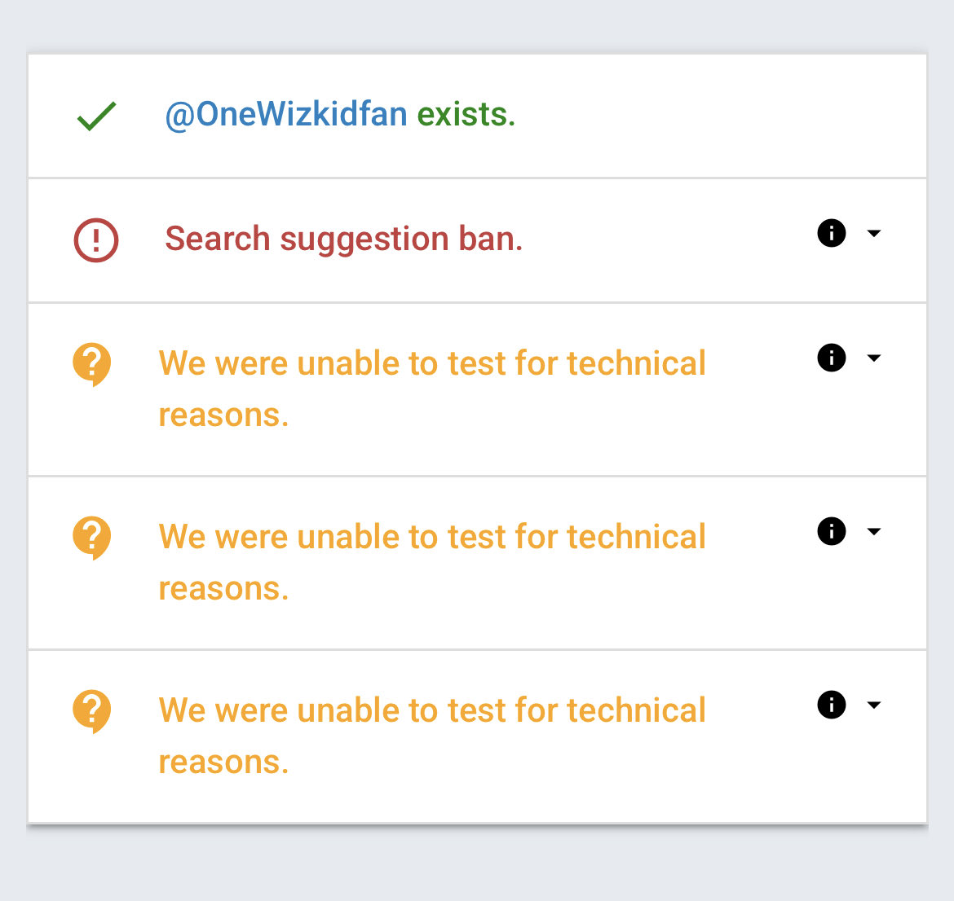Screen dimensions: 954x901
Task: Click the word "reasons." in the bottom row
Action: click(x=223, y=763)
